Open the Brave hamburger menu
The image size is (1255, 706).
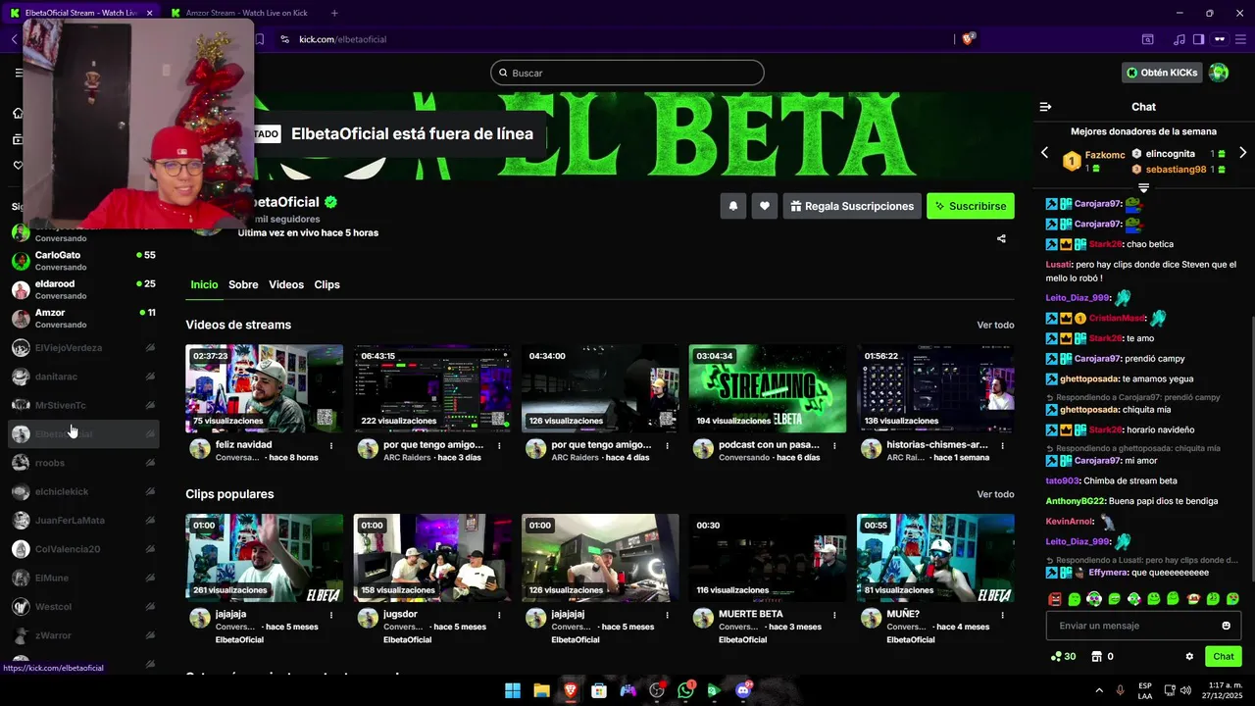point(1241,39)
